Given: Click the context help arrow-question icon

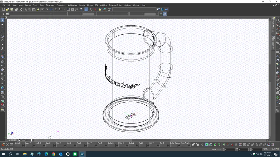Looking at the screenshot, I should 158,9.
